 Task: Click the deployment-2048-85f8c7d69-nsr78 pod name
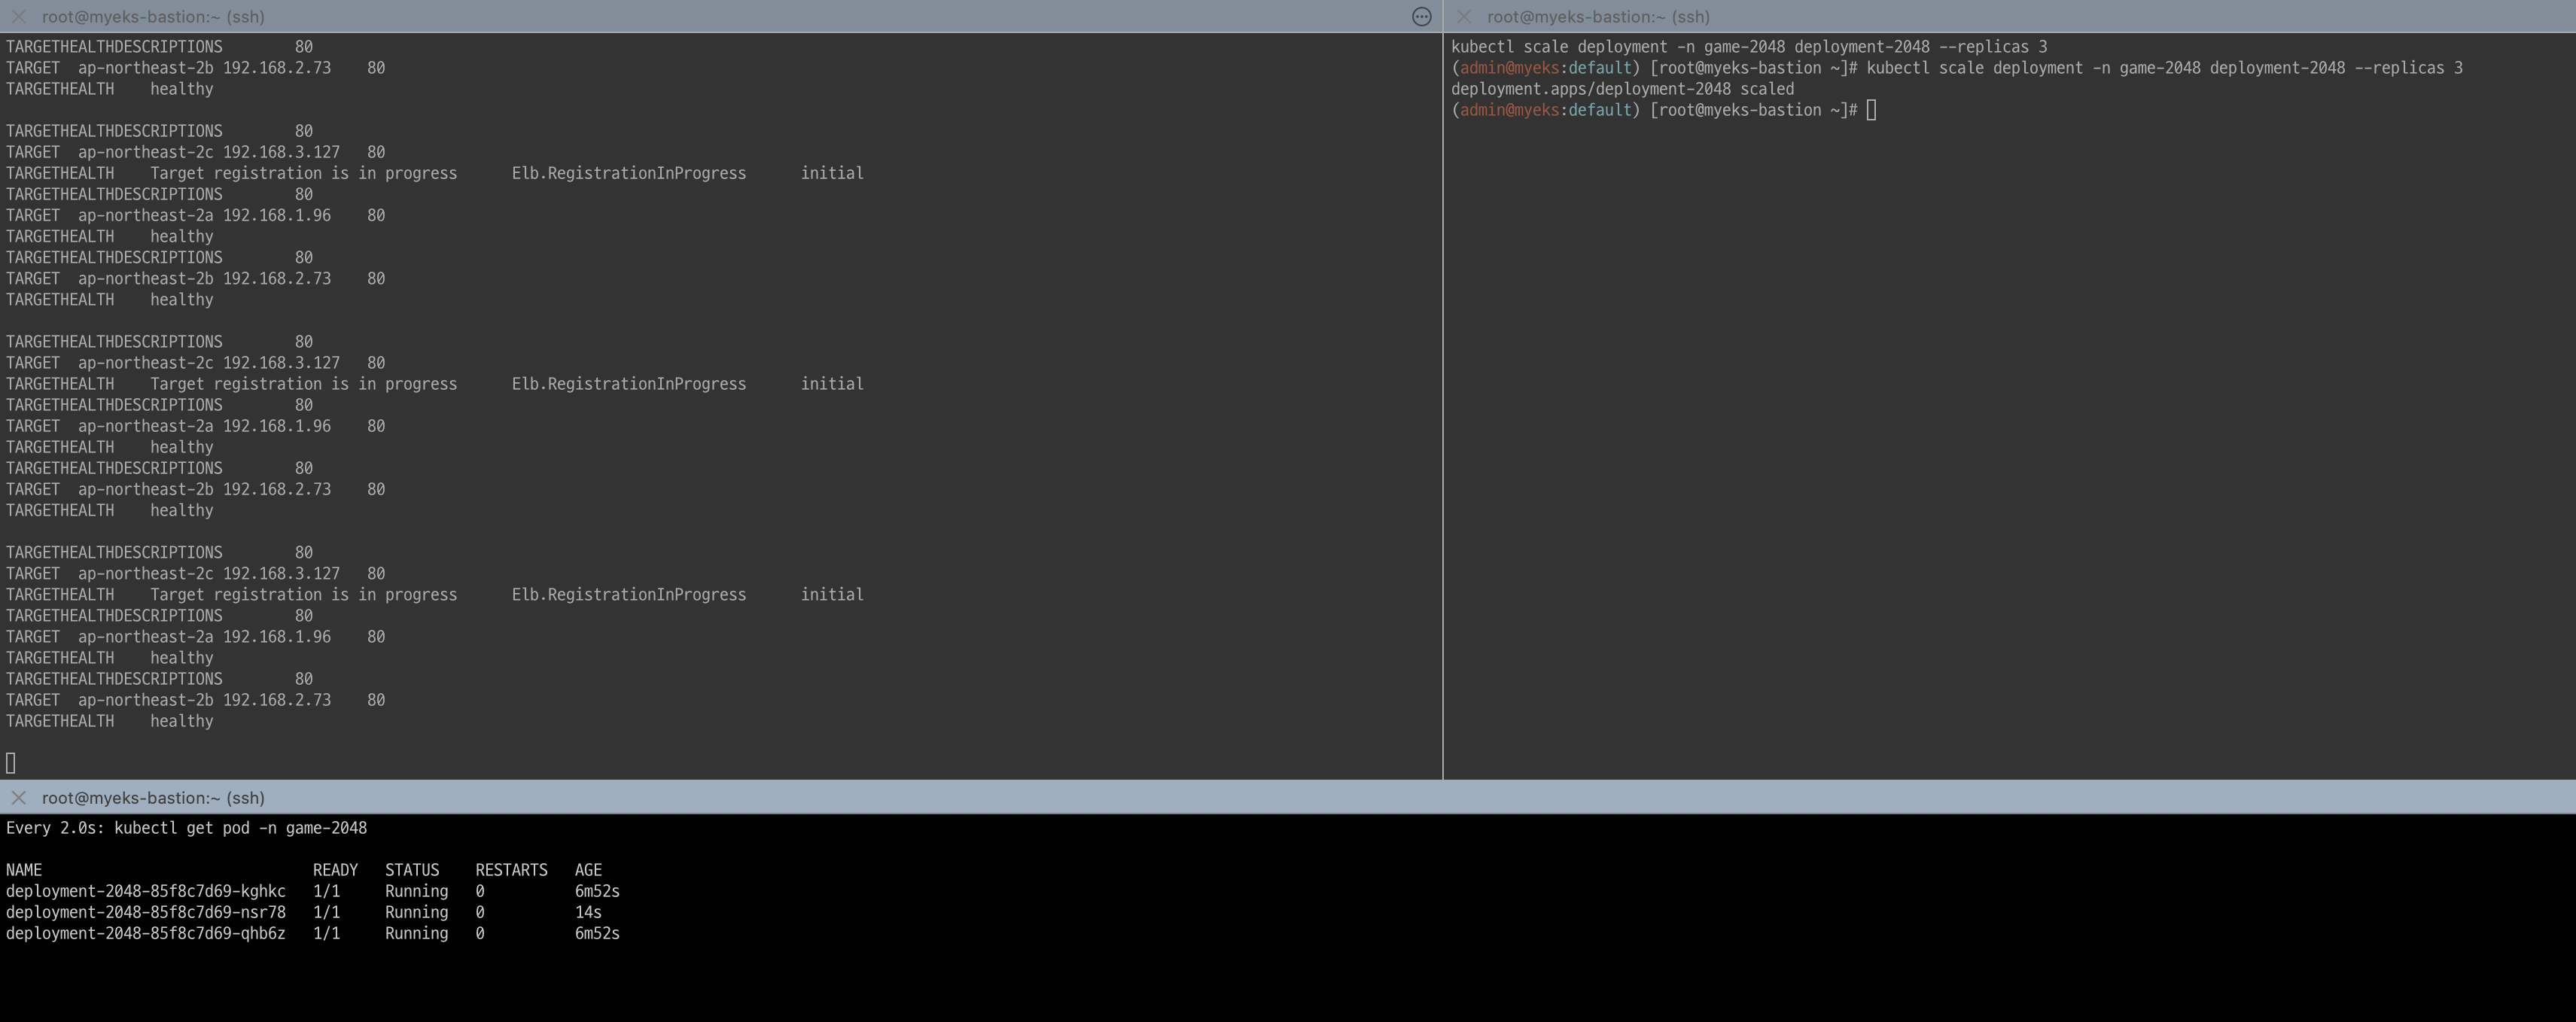[146, 913]
